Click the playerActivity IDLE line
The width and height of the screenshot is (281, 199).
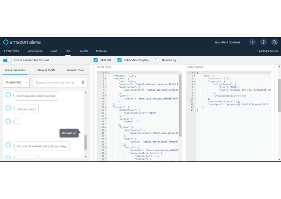pos(140,113)
